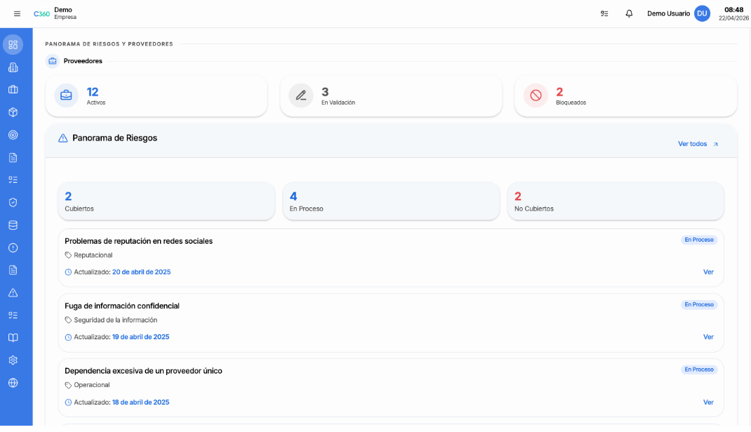Select the globe language icon in sidebar
This screenshot has width=751, height=432.
tap(13, 383)
